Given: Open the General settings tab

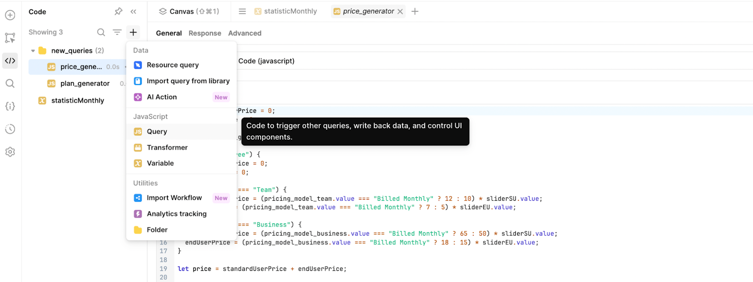Looking at the screenshot, I should (169, 33).
